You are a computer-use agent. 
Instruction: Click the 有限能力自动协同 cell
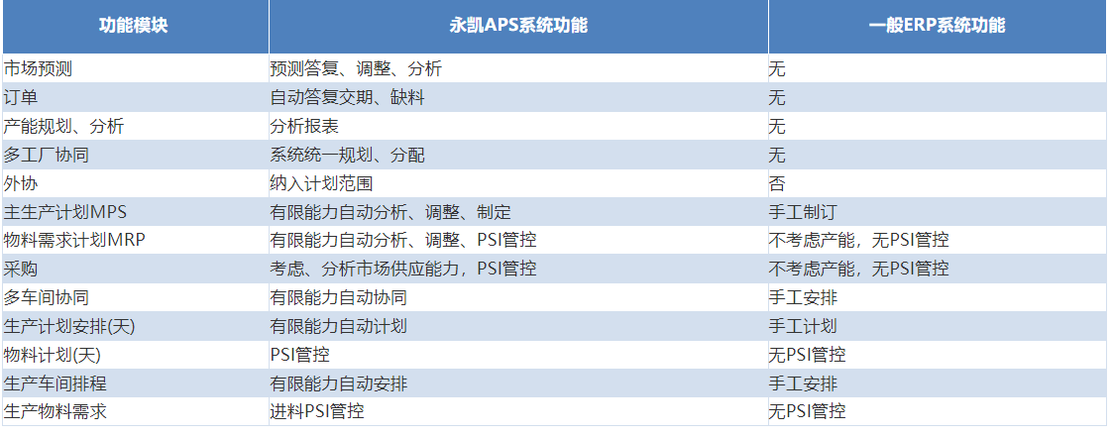(x=518, y=297)
